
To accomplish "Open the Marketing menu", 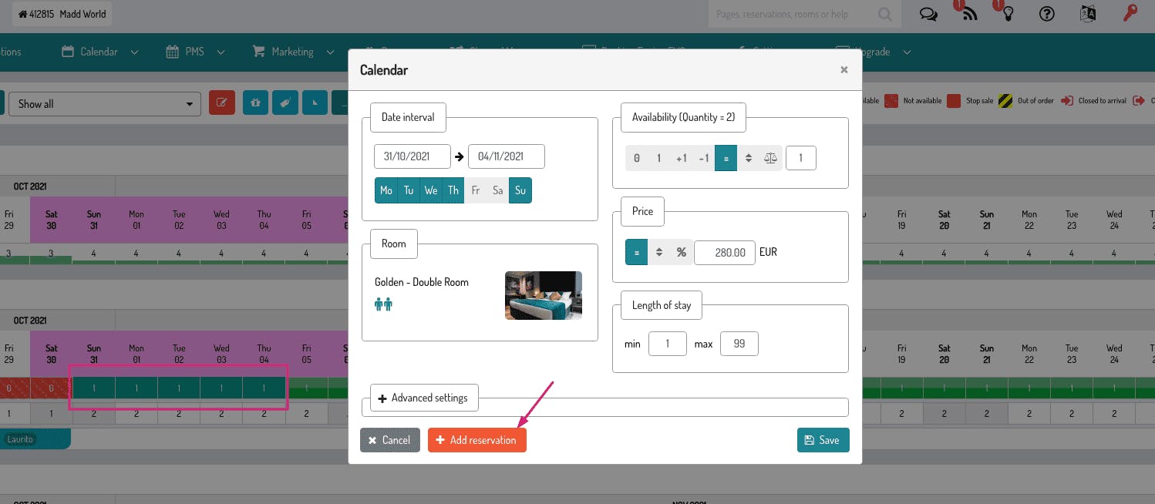I will 293,52.
